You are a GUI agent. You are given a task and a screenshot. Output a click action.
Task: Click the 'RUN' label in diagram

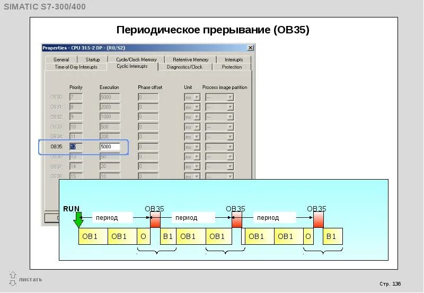72,209
